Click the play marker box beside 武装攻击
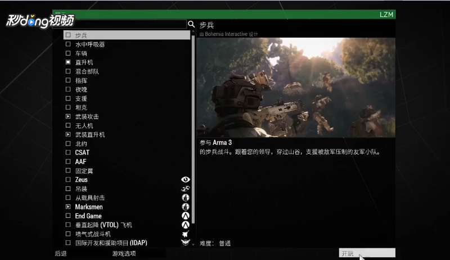The height and width of the screenshot is (260, 450). coord(68,116)
